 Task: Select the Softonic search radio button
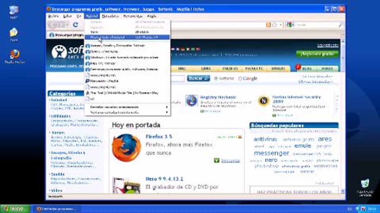[x=216, y=78]
